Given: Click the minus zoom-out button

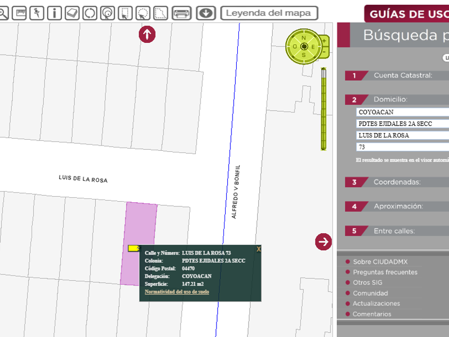Looking at the screenshot, I should (323, 51).
